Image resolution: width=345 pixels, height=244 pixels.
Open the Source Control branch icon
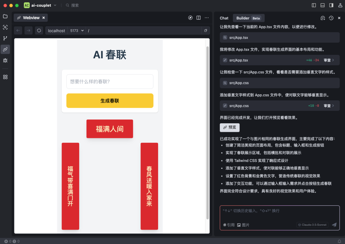click(x=5, y=38)
